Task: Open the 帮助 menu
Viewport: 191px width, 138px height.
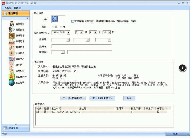Action: coord(17,8)
